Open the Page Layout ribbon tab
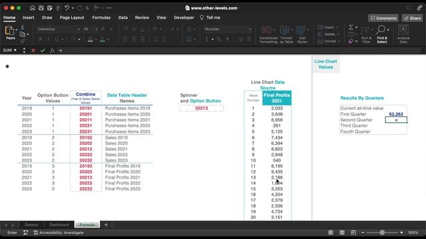 (72, 18)
